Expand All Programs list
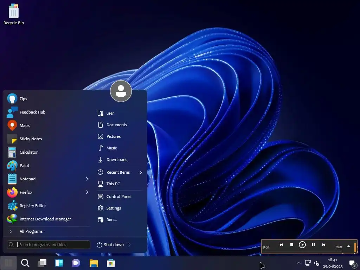Viewport: 360px width, 270px height. click(x=47, y=231)
